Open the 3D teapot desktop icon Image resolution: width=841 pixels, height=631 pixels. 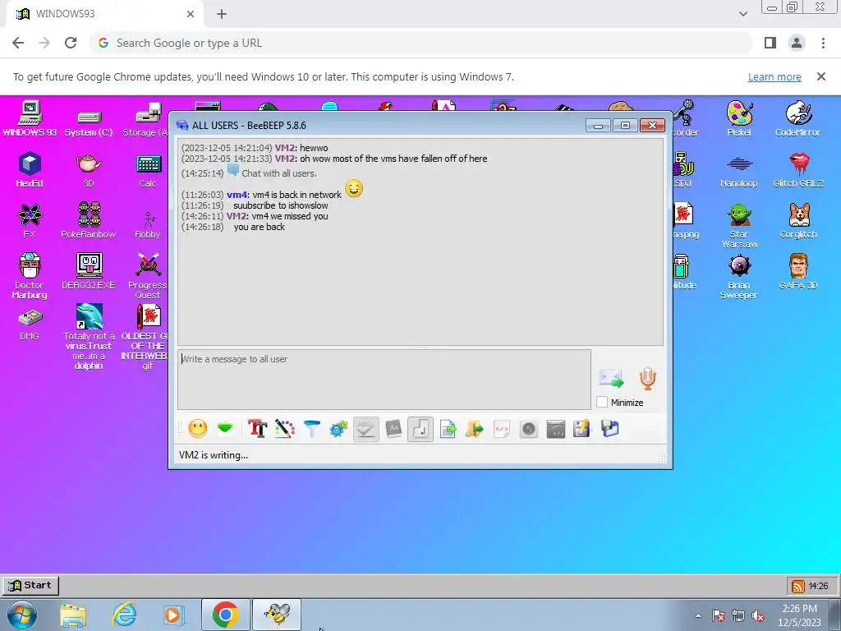89,169
